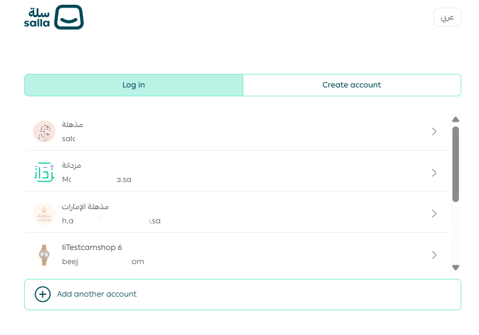
Task: Click the مذهلة الإمارات store avatar
Action: click(x=44, y=213)
